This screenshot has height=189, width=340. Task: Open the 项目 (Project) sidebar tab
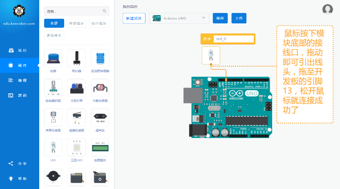point(19,50)
